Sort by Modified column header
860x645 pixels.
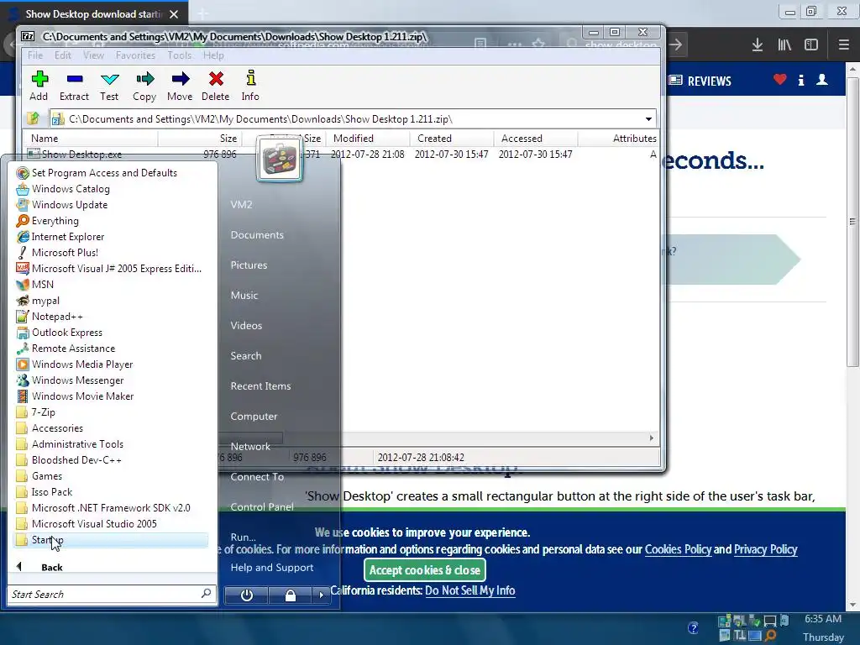click(368, 139)
